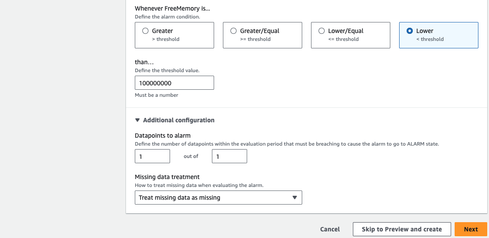Click the '>= threshold' caption in Greater/Equal card
Image resolution: width=489 pixels, height=238 pixels.
255,39
